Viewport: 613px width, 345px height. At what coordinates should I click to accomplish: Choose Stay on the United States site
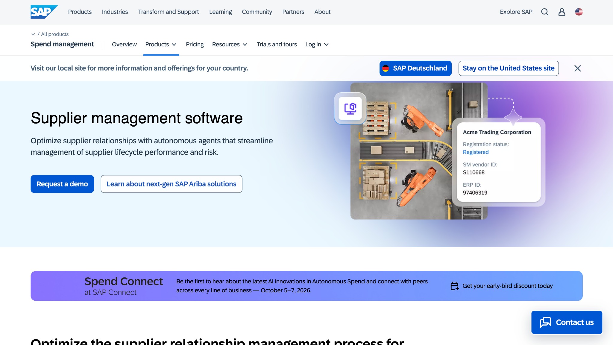[509, 68]
